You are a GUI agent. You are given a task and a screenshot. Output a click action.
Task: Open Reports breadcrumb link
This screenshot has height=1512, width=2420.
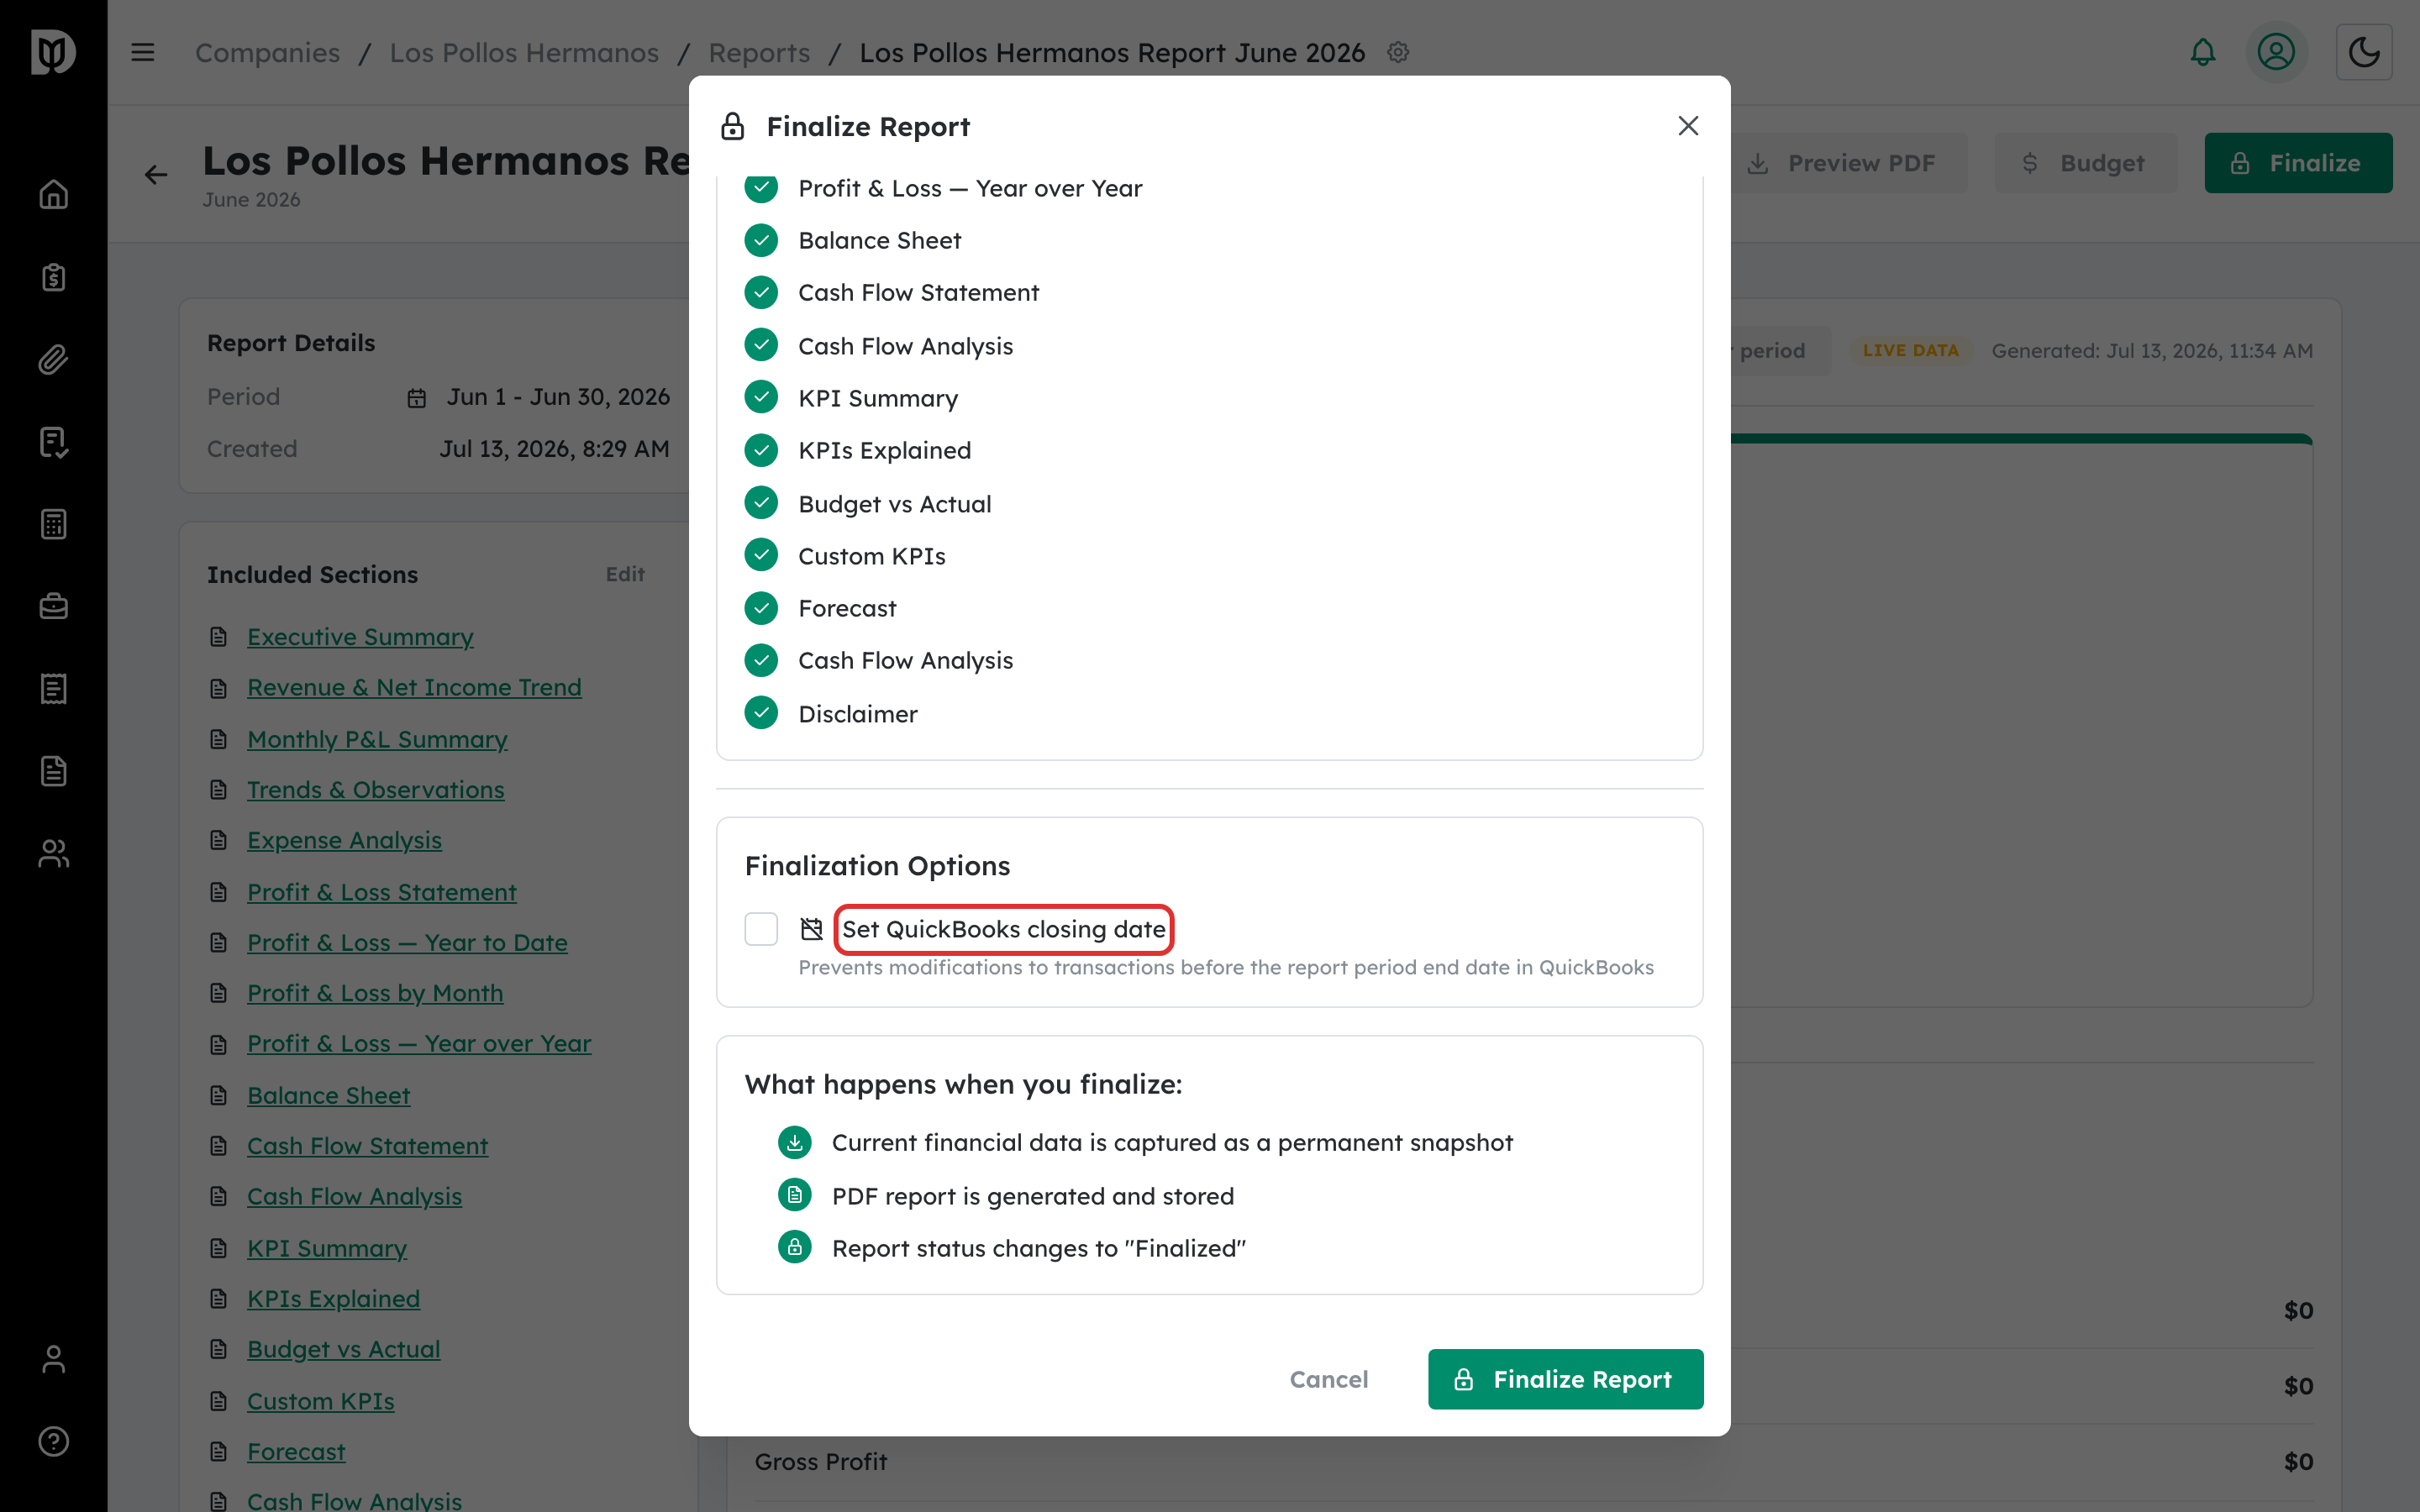[x=759, y=52]
